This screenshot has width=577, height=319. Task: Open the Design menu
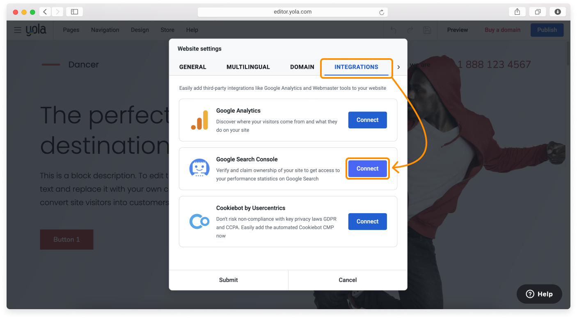(x=140, y=30)
